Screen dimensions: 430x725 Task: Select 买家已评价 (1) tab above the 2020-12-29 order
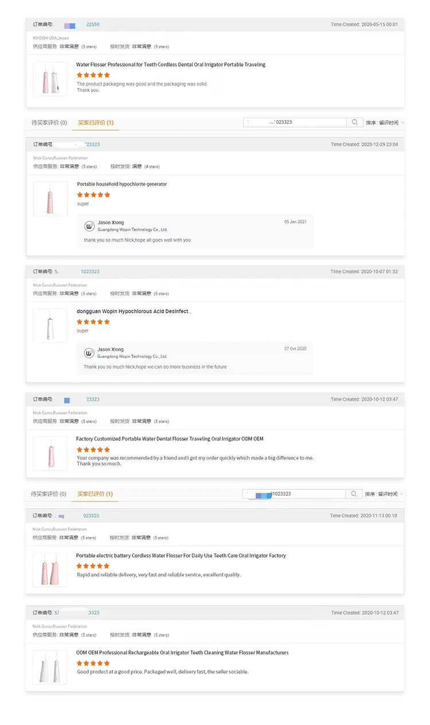point(96,123)
